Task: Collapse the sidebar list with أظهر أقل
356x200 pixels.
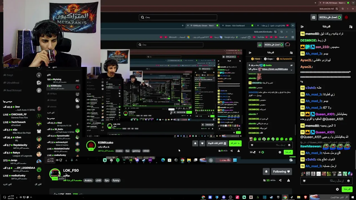Action: click(x=38, y=184)
